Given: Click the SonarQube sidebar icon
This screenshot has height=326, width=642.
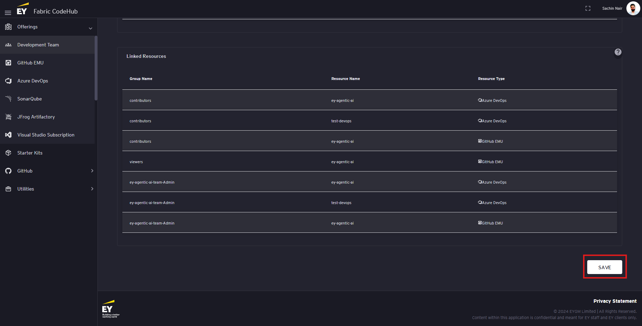Looking at the screenshot, I should point(9,99).
